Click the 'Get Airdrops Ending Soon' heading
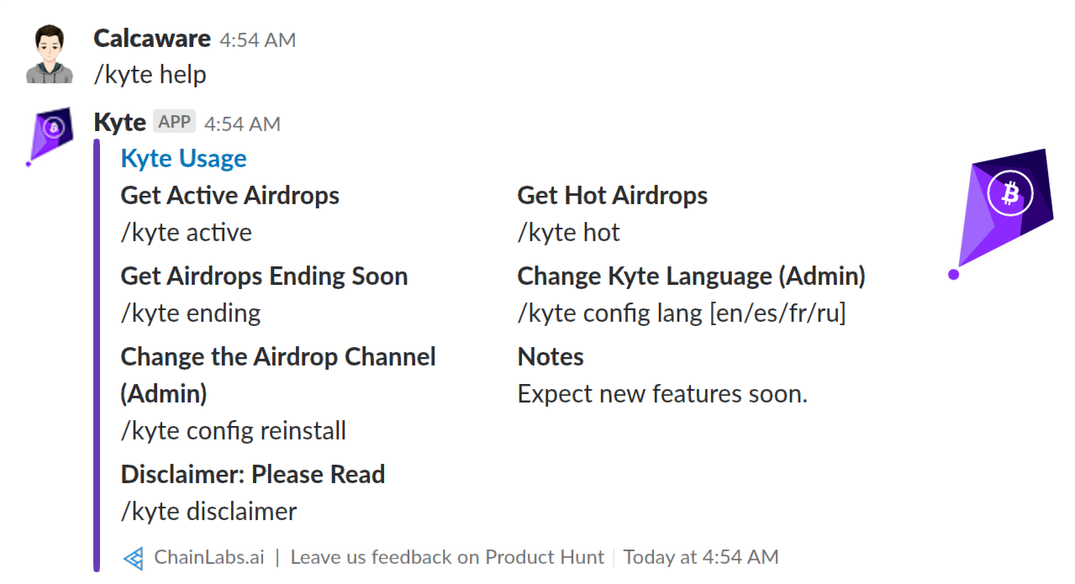1075x584 pixels. pos(265,276)
